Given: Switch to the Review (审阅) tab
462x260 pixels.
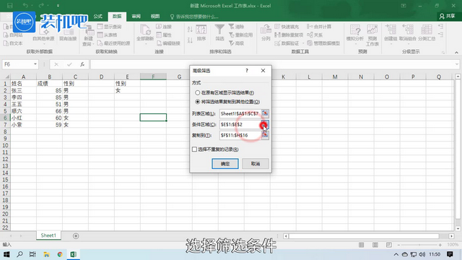Looking at the screenshot, I should pyautogui.click(x=136, y=16).
